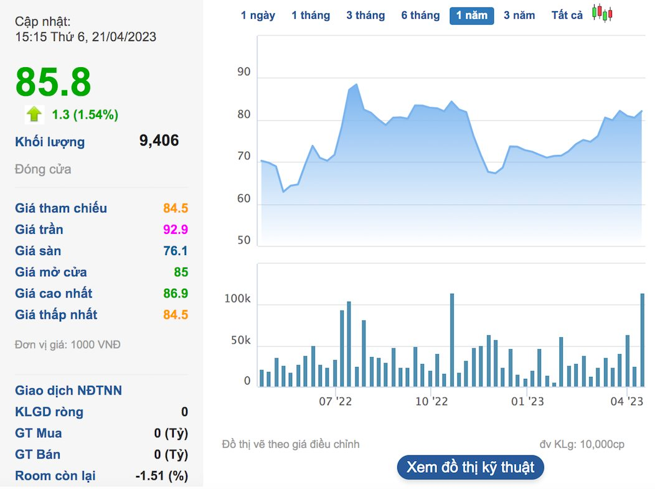
Task: Click the floor price value 76.1
Action: click(x=176, y=251)
